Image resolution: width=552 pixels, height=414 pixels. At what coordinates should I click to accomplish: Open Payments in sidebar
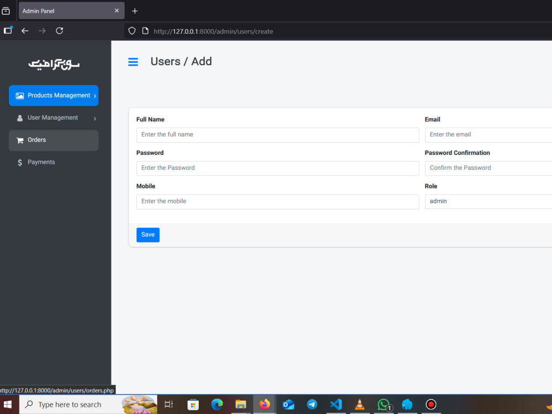(x=54, y=163)
